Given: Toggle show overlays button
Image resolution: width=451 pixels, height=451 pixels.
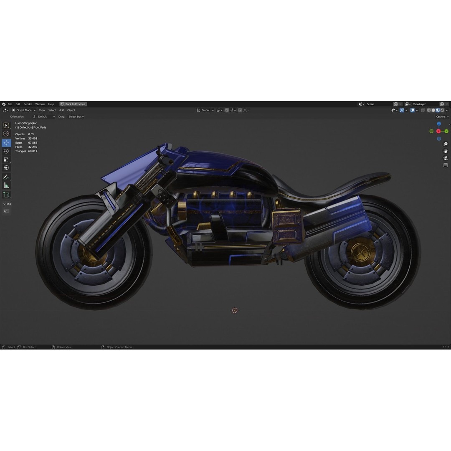Looking at the screenshot, I should (x=413, y=110).
